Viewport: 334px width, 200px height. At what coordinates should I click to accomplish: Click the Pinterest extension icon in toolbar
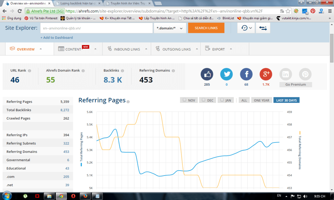[313, 11]
